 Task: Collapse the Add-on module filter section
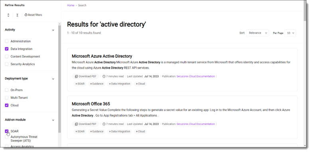53,120
